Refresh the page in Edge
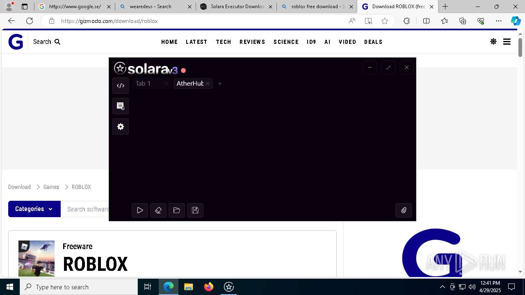This screenshot has width=525, height=295. [30, 21]
